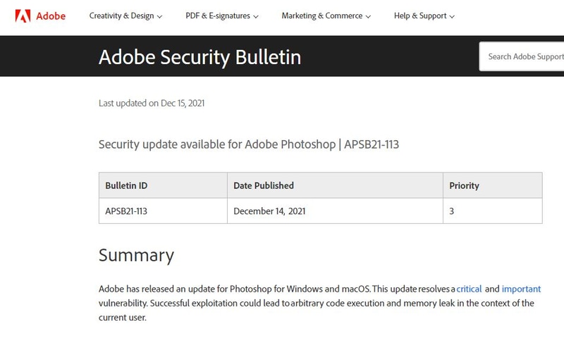Click the Adobe Security Bulletin page title
The height and width of the screenshot is (355, 564).
click(200, 56)
